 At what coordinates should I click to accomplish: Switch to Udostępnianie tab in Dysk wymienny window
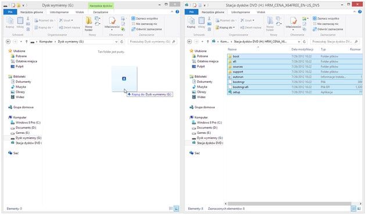click(x=59, y=12)
